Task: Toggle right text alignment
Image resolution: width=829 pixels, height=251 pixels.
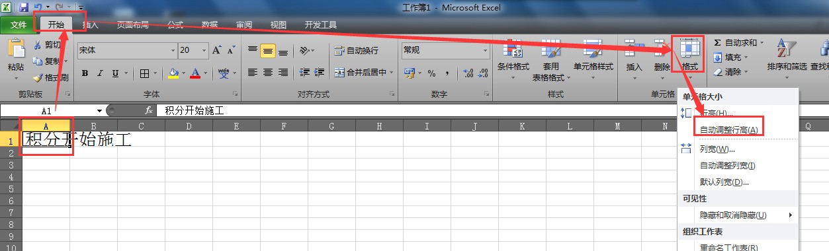Action: pyautogui.click(x=283, y=73)
